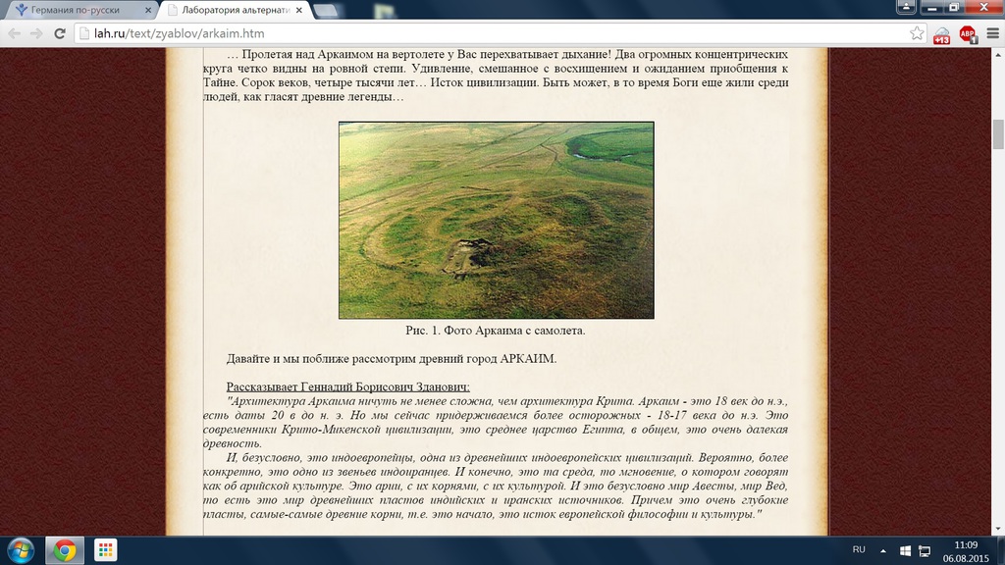1005x565 pixels.
Task: Open the Adblock Plus extension icon
Action: coord(968,34)
